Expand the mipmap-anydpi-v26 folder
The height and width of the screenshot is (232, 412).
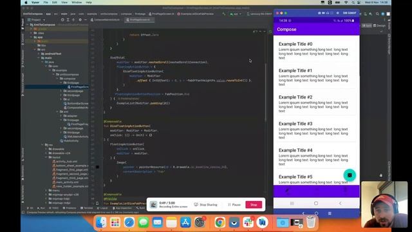tap(46, 195)
